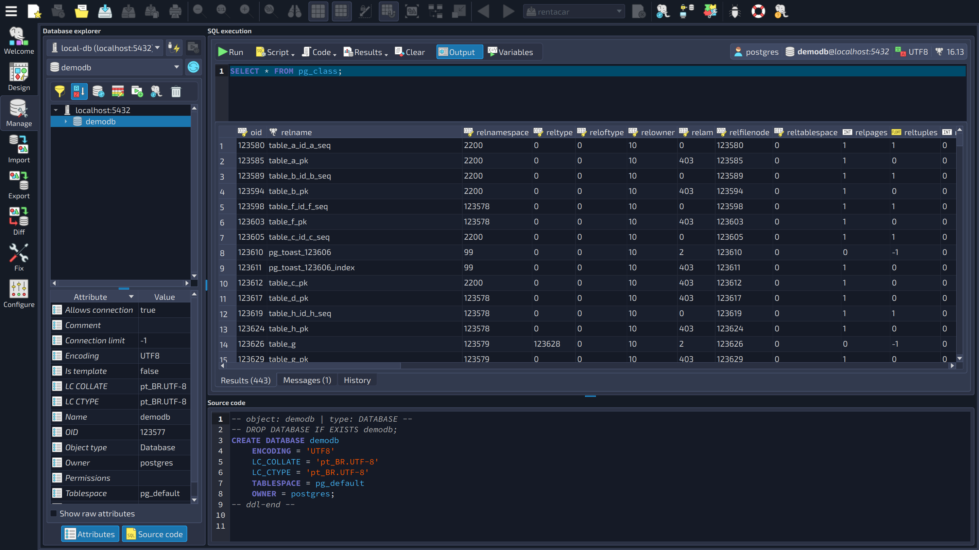Clear the SQL editor

click(410, 52)
